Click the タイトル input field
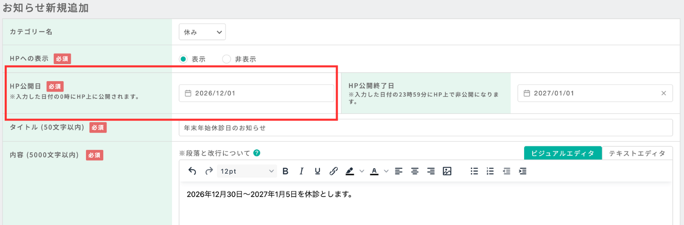The width and height of the screenshot is (684, 225). (x=426, y=128)
